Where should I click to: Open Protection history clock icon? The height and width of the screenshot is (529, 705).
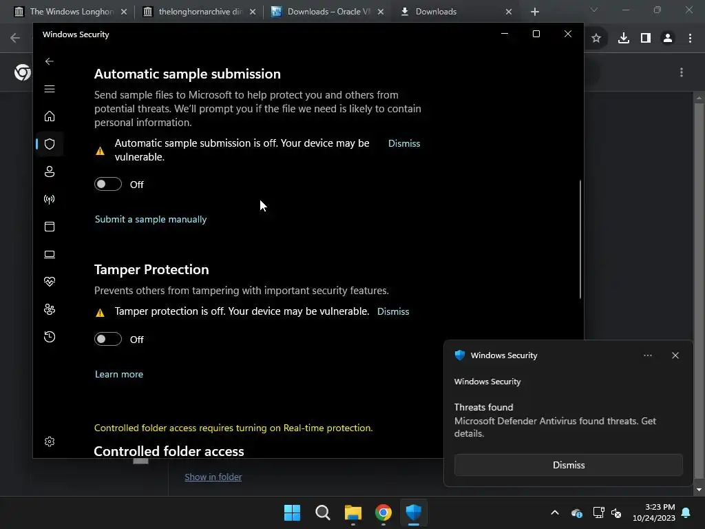coord(50,337)
